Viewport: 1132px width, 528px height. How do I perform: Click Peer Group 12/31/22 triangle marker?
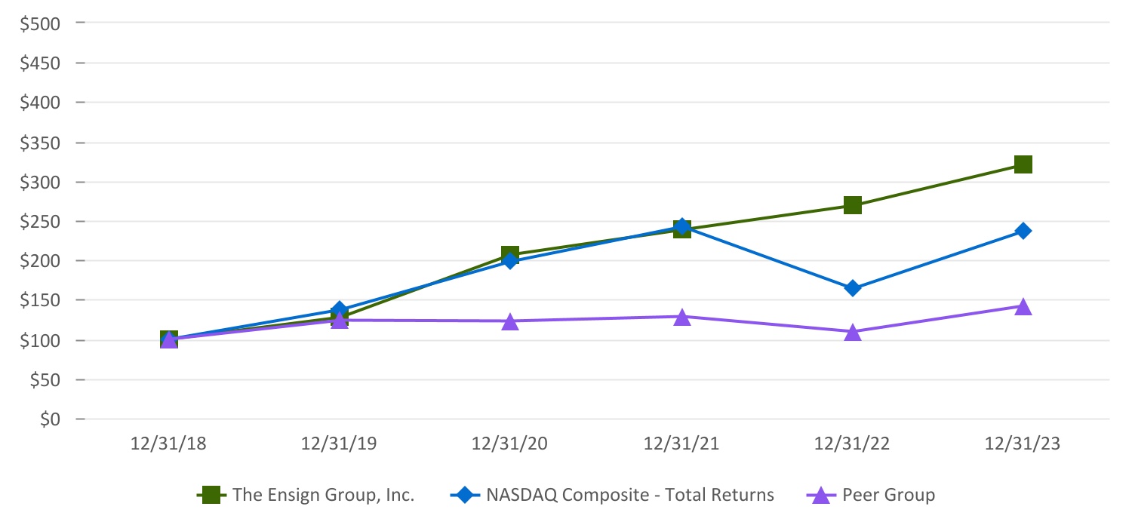coord(853,332)
